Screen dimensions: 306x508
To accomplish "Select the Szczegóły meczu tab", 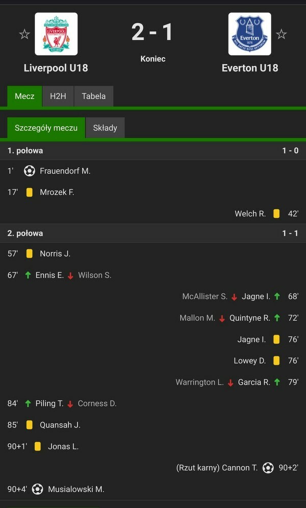I will point(46,128).
